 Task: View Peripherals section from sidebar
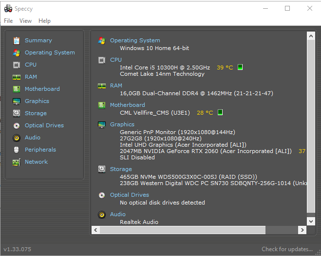(x=40, y=150)
